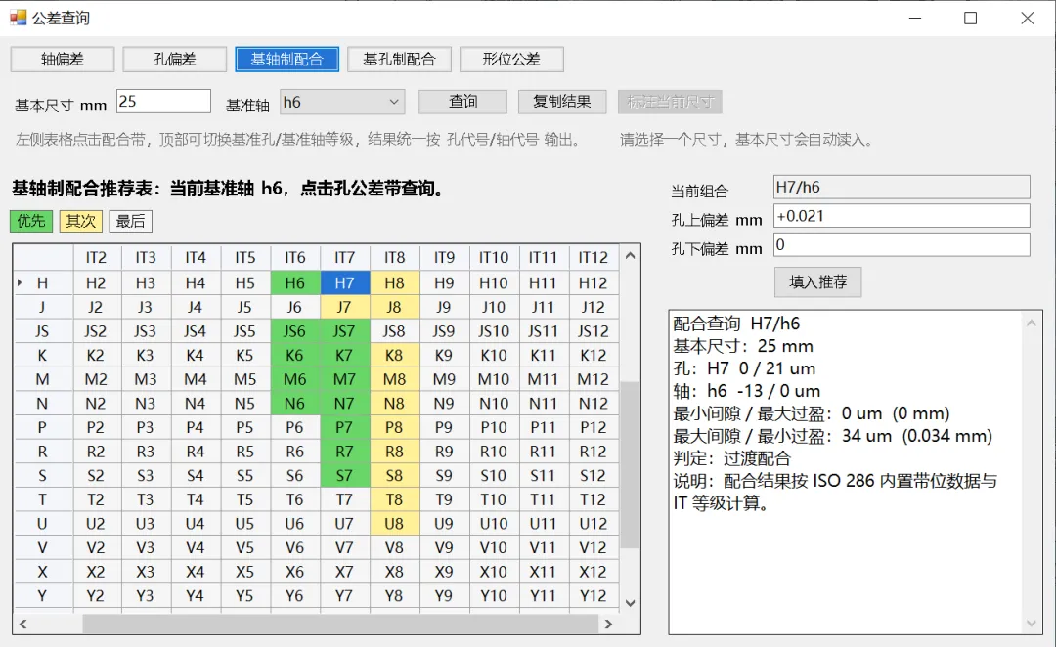Select the H8 tolerance cell
1056x647 pixels.
point(395,282)
